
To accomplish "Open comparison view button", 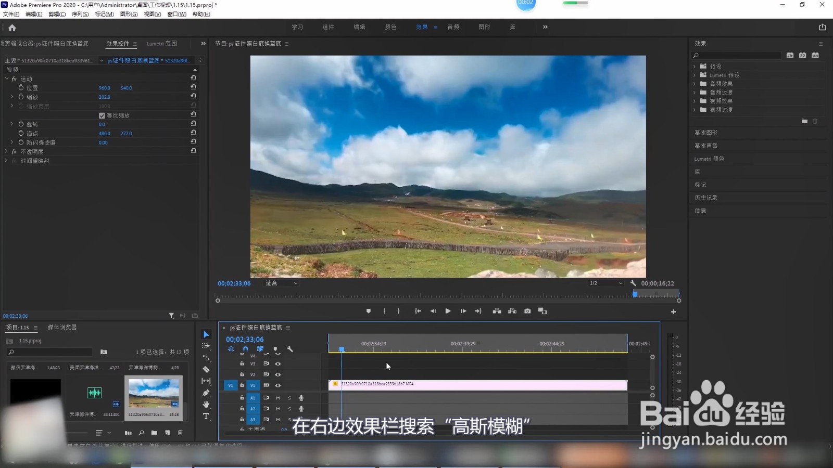I will click(542, 311).
